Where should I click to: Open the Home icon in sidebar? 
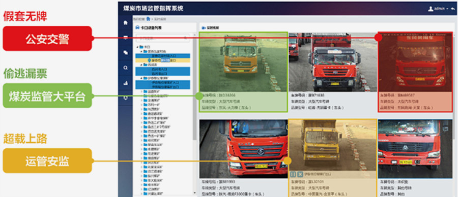[126, 23]
